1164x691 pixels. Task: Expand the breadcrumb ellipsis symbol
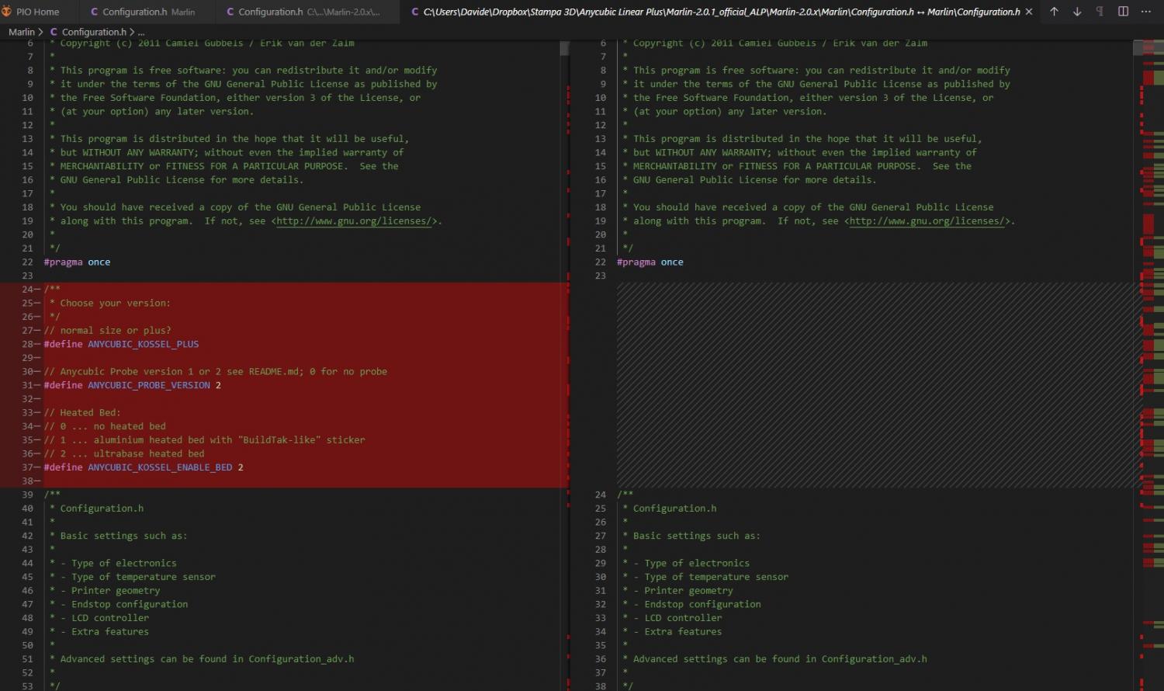[x=141, y=32]
